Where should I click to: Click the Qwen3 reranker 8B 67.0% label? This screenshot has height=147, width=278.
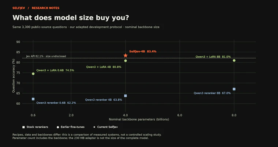coord(212,93)
